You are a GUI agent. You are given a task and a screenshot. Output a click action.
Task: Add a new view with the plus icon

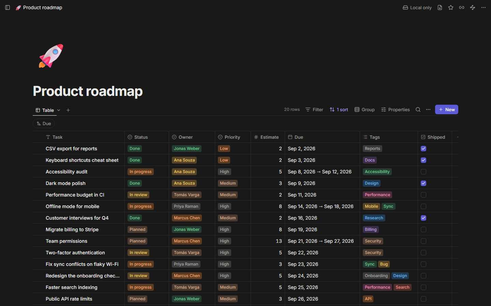(x=68, y=110)
